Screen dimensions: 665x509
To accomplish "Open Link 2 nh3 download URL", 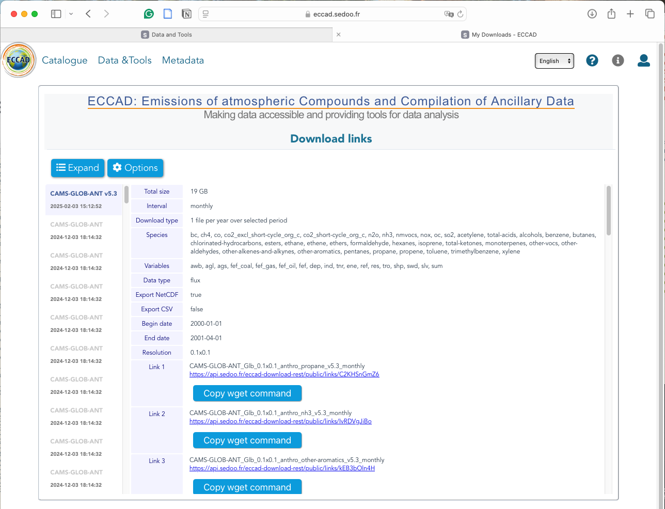I will tap(280, 421).
